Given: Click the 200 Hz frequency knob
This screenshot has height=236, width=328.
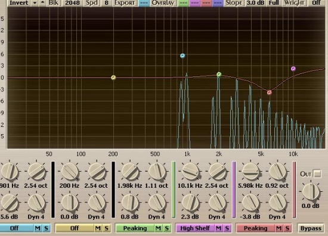Looking at the screenshot, I should coord(70,172).
